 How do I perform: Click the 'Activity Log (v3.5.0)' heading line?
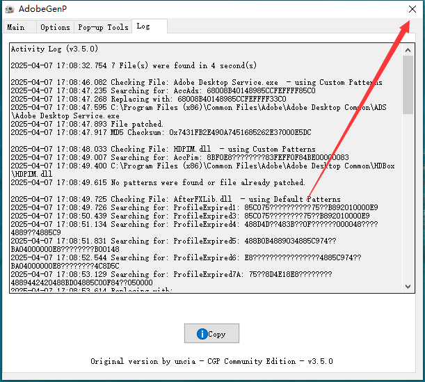(54, 49)
